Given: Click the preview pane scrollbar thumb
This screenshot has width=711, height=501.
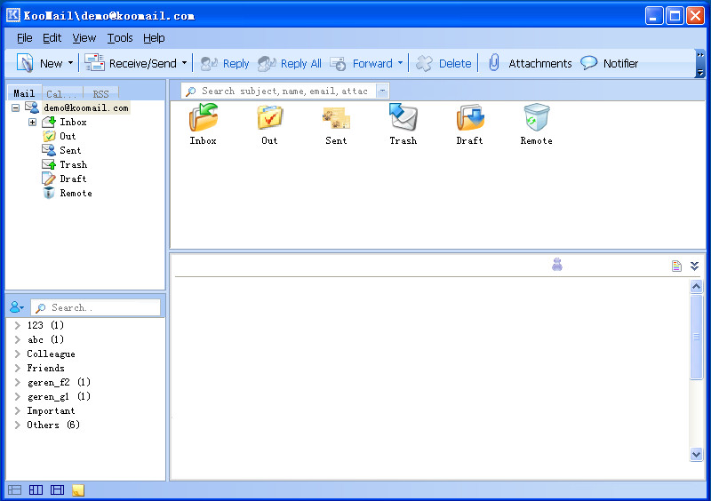Looking at the screenshot, I should point(696,337).
